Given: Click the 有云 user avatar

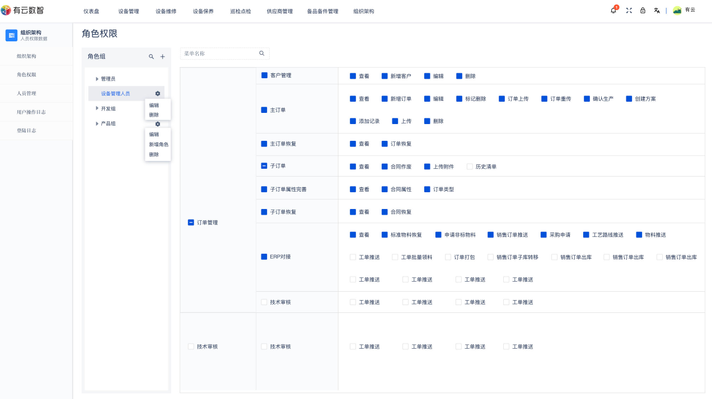Looking at the screenshot, I should 677,11.
